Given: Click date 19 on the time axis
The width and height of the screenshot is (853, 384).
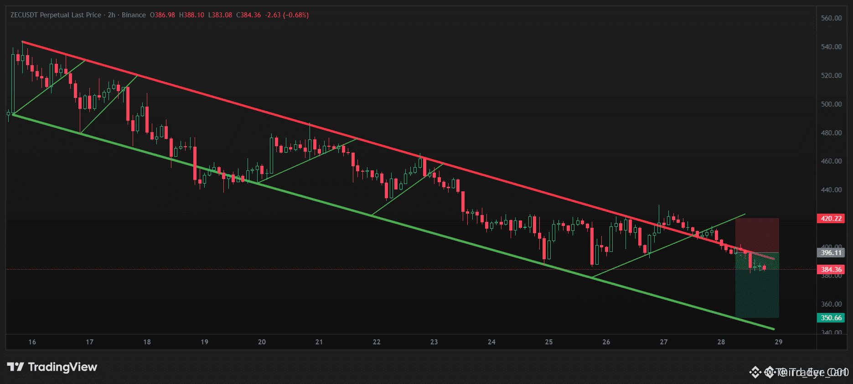Looking at the screenshot, I should 204,342.
